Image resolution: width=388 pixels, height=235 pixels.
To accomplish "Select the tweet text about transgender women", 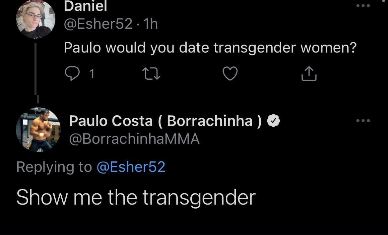I will point(210,48).
